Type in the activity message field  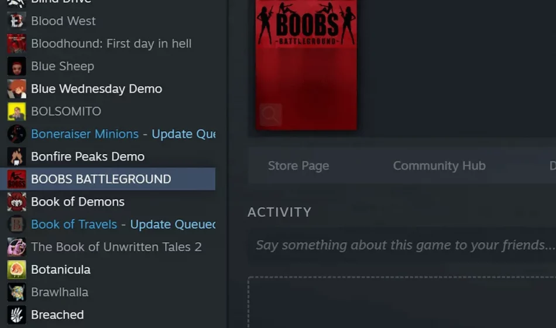click(x=404, y=245)
